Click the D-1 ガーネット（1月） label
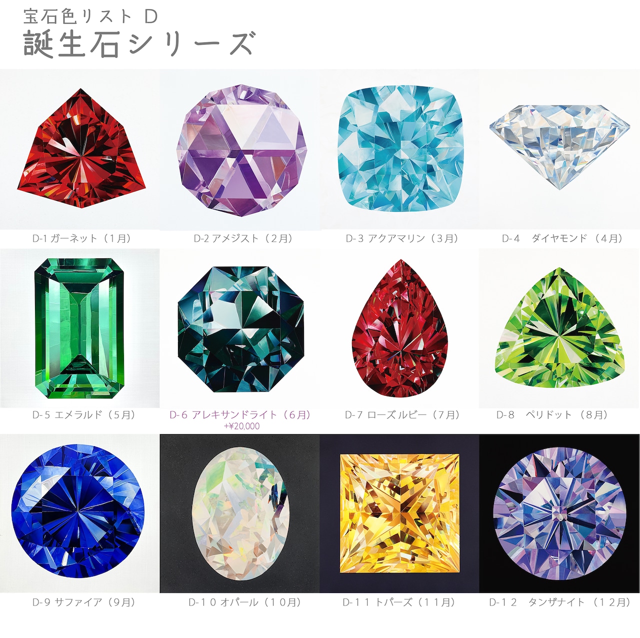640x638 pixels. point(81,238)
